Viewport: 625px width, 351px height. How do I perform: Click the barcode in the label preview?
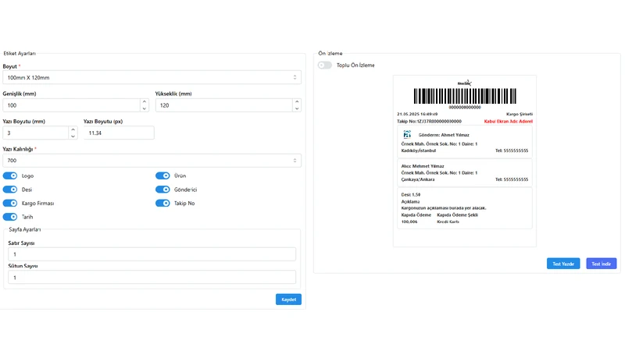click(x=465, y=96)
